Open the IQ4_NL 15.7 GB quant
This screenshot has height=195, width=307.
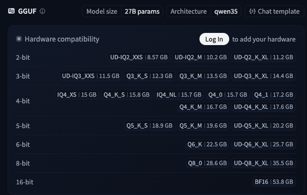179,95
